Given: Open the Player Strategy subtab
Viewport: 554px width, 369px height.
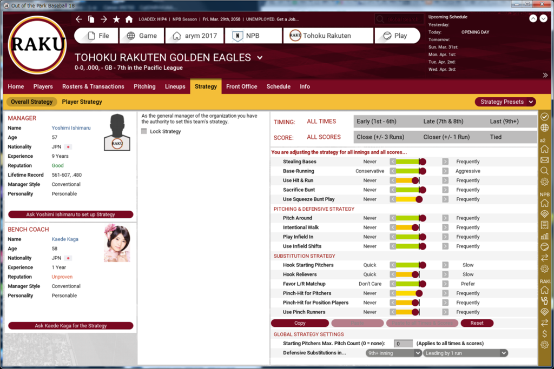Looking at the screenshot, I should [x=82, y=102].
